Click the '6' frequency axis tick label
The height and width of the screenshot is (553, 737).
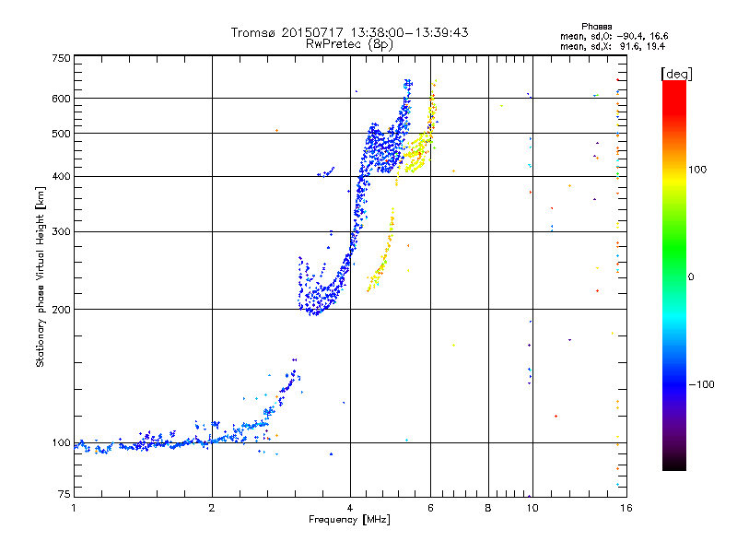430,508
